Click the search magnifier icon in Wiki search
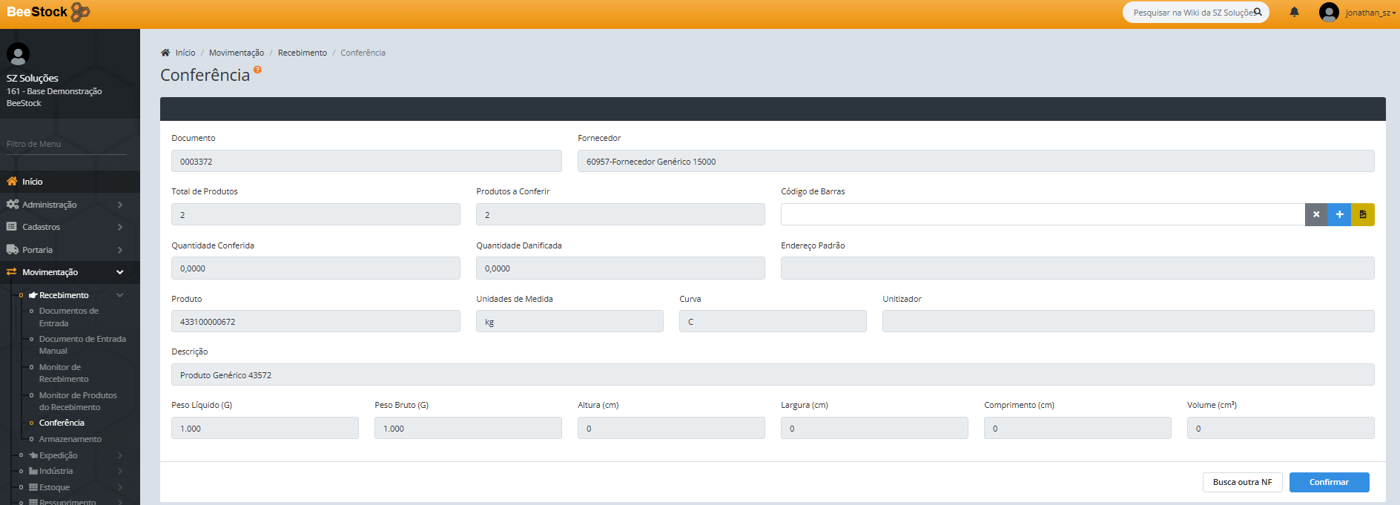The height and width of the screenshot is (505, 1400). [x=1258, y=12]
